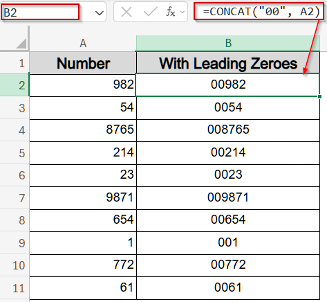
Task: Select row 11 header
Action: 15,288
